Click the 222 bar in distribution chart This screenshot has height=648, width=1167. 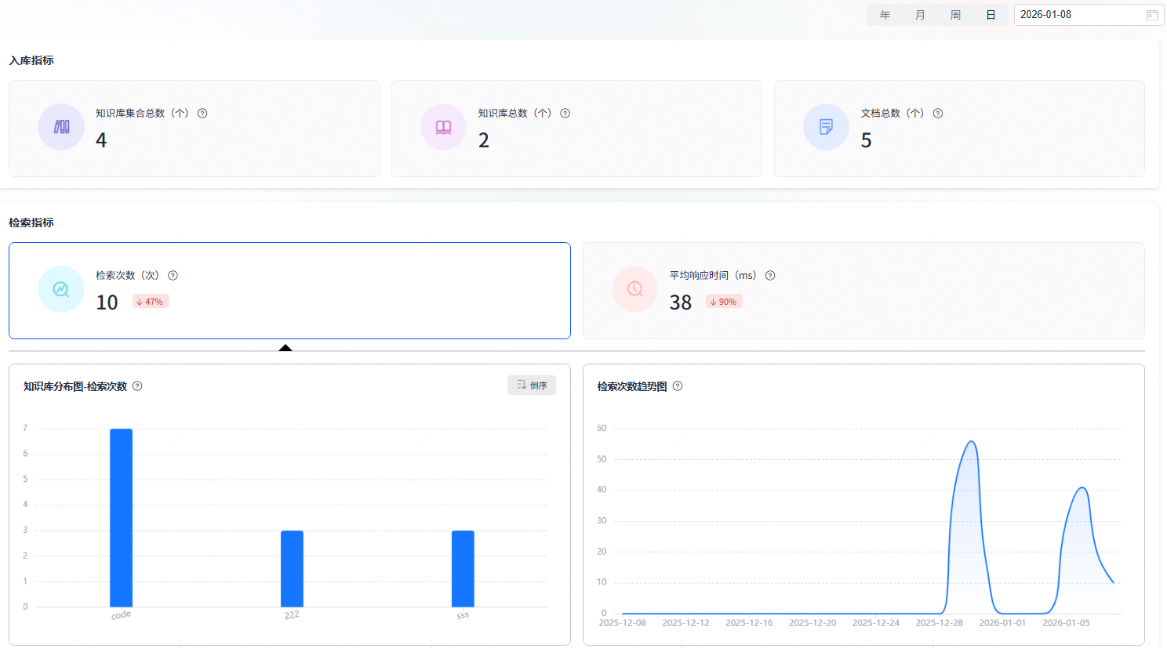point(292,569)
